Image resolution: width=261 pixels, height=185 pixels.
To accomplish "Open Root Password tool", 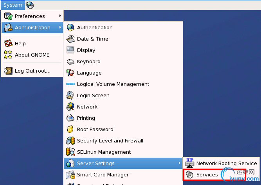I will tap(123, 129).
